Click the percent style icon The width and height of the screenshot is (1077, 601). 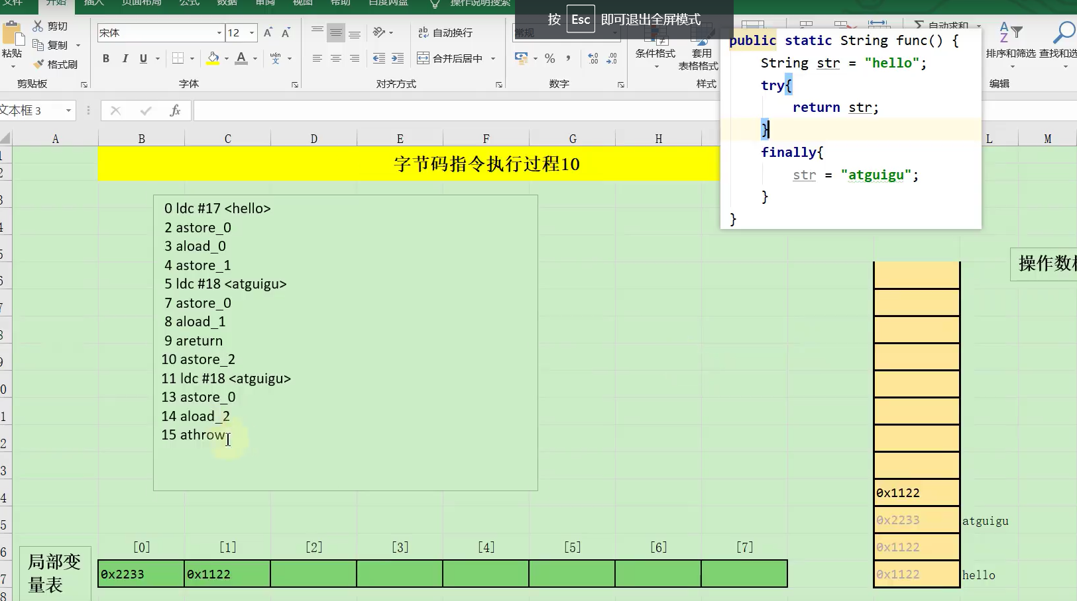549,59
